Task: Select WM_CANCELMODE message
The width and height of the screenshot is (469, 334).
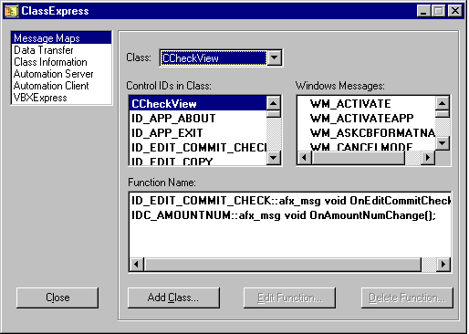Action: point(366,146)
